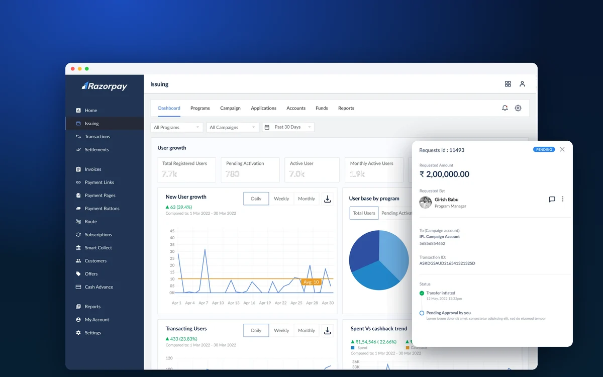Click Girish Babu's avatar photo

pyautogui.click(x=426, y=203)
